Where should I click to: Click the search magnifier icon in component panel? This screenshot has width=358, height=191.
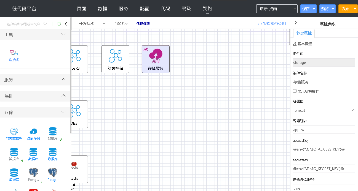(x=46, y=24)
